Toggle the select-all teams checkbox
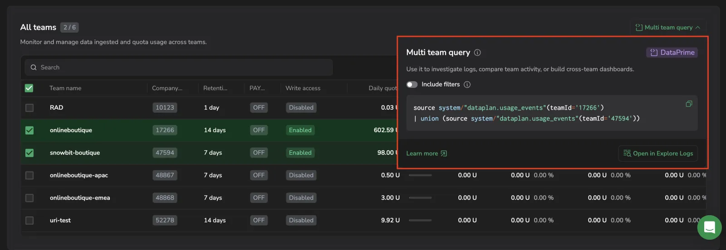This screenshot has height=250, width=726. click(x=29, y=88)
